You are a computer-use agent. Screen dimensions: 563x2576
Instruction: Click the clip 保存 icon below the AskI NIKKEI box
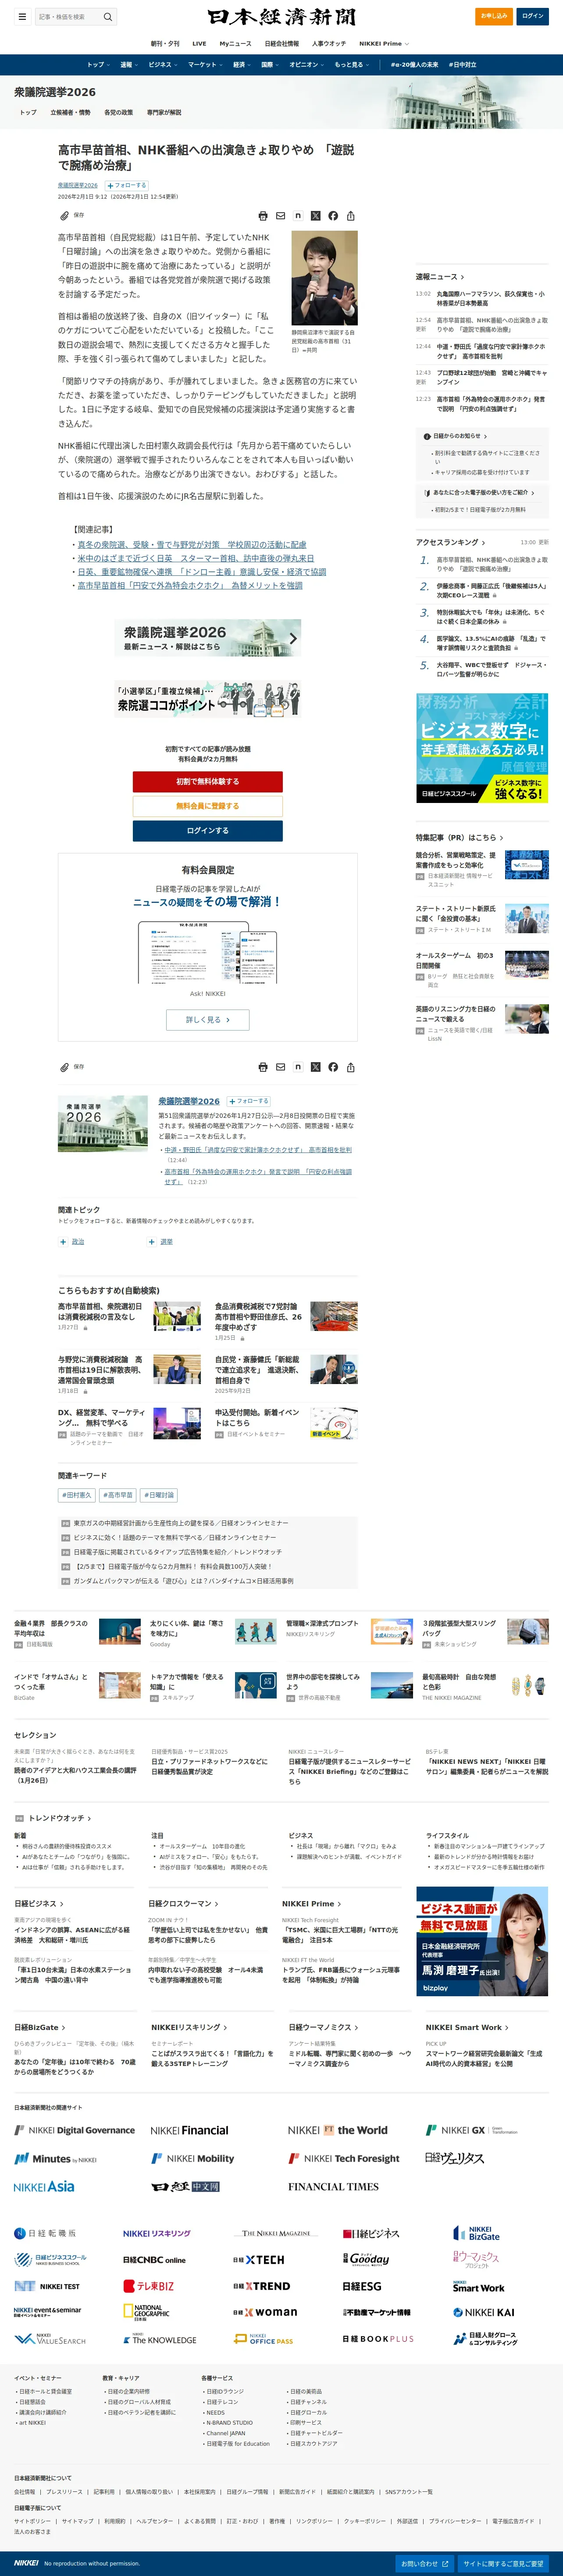(x=72, y=1066)
